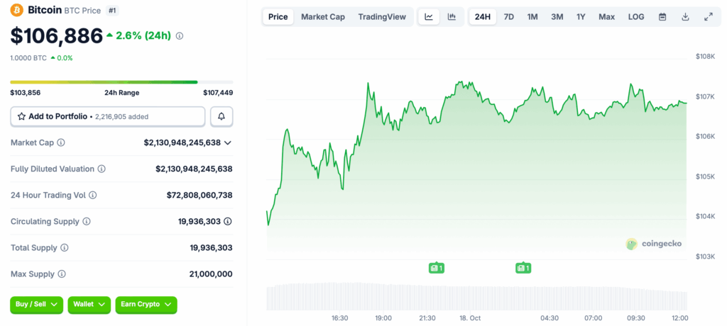Click the download chart data icon
Screen dimensions: 727x326
[x=685, y=17]
